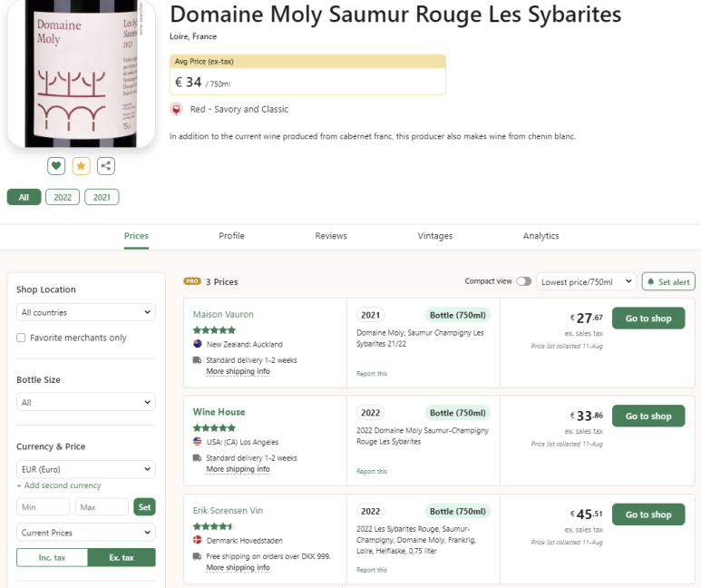Go to shop for Maison Vauron
The width and height of the screenshot is (701, 588).
(648, 318)
